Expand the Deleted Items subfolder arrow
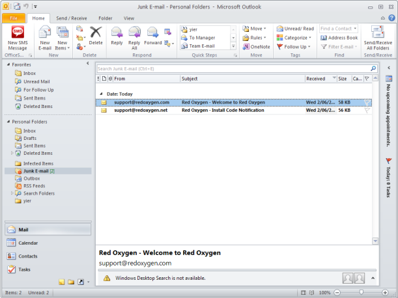 12,153
